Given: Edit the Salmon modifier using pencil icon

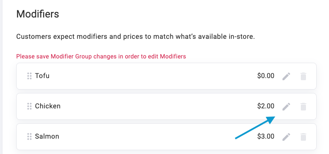Looking at the screenshot, I should [x=286, y=137].
